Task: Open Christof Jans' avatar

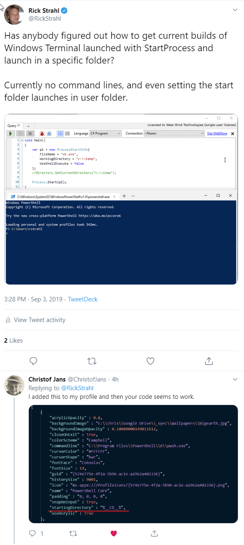Action: click(14, 386)
